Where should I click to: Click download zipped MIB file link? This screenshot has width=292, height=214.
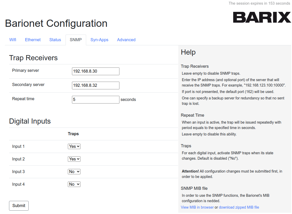pyautogui.click(x=239, y=207)
